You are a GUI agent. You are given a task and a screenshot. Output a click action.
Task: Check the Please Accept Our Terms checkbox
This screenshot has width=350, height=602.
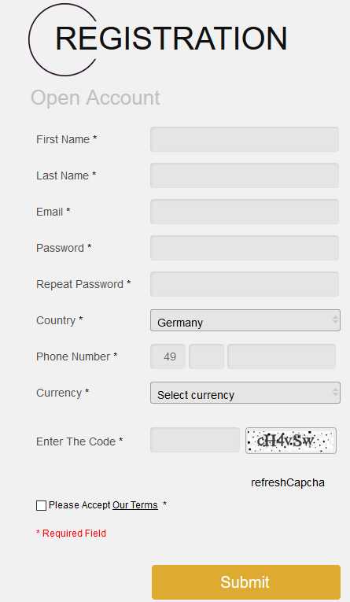click(41, 506)
